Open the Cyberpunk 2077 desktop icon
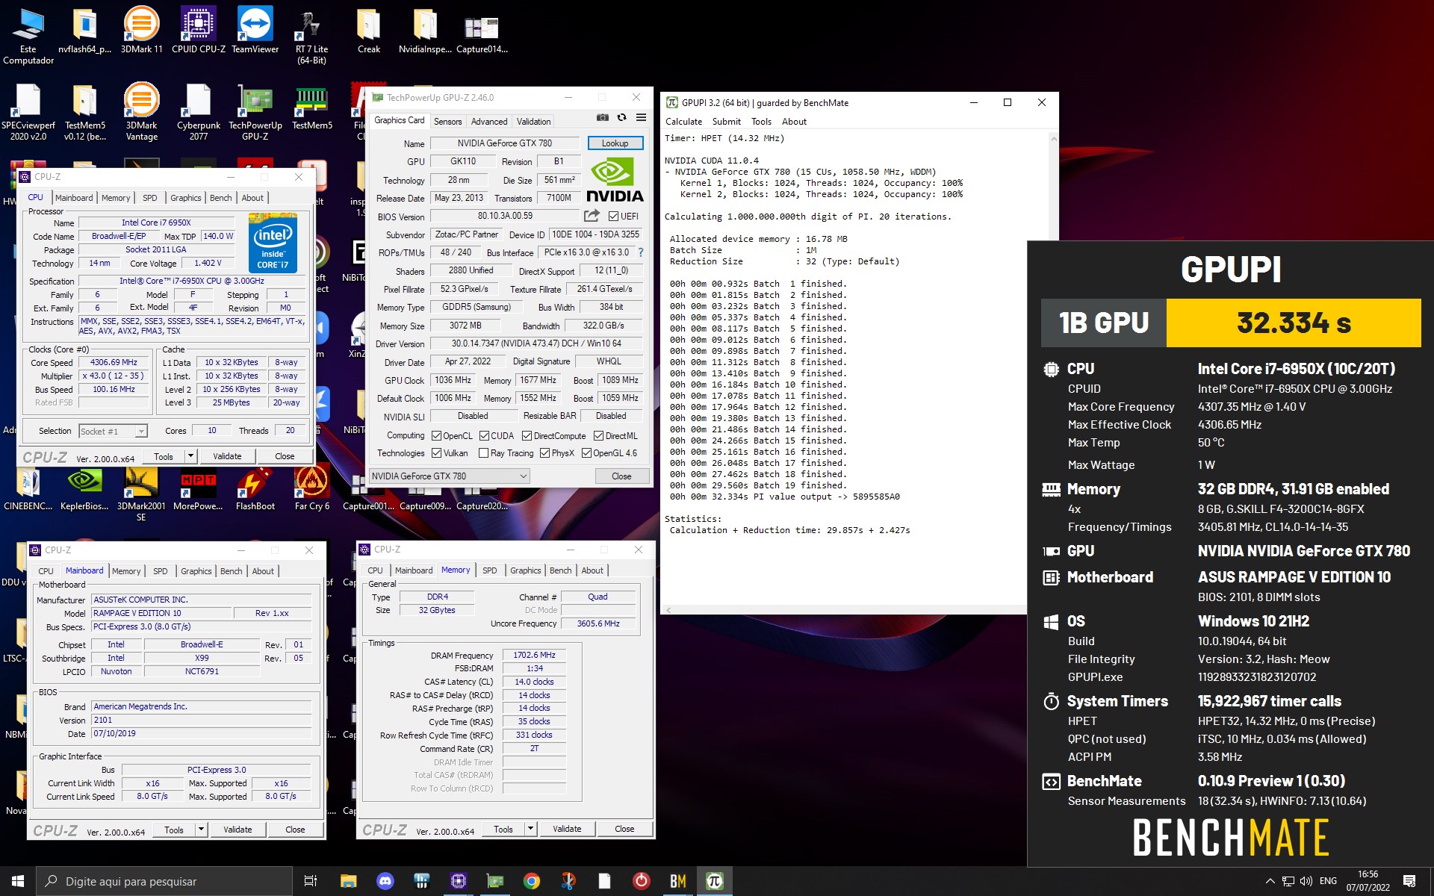Viewport: 1434px width, 896px height. (198, 112)
